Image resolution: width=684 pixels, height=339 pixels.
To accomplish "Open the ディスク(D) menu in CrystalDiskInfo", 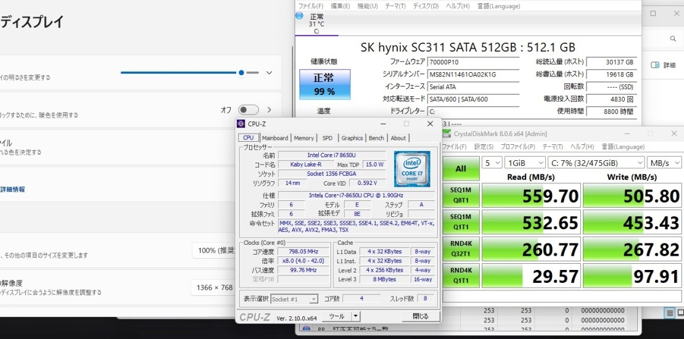I will point(425,6).
